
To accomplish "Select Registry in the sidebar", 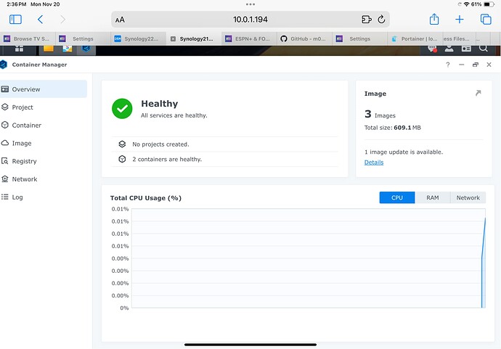I will pos(24,161).
